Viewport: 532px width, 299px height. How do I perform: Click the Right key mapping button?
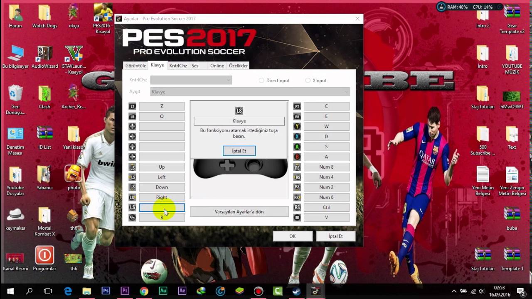[162, 197]
